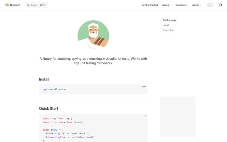The height and width of the screenshot is (142, 227).
Task: Click the Quick Start section heading
Action: point(49,108)
